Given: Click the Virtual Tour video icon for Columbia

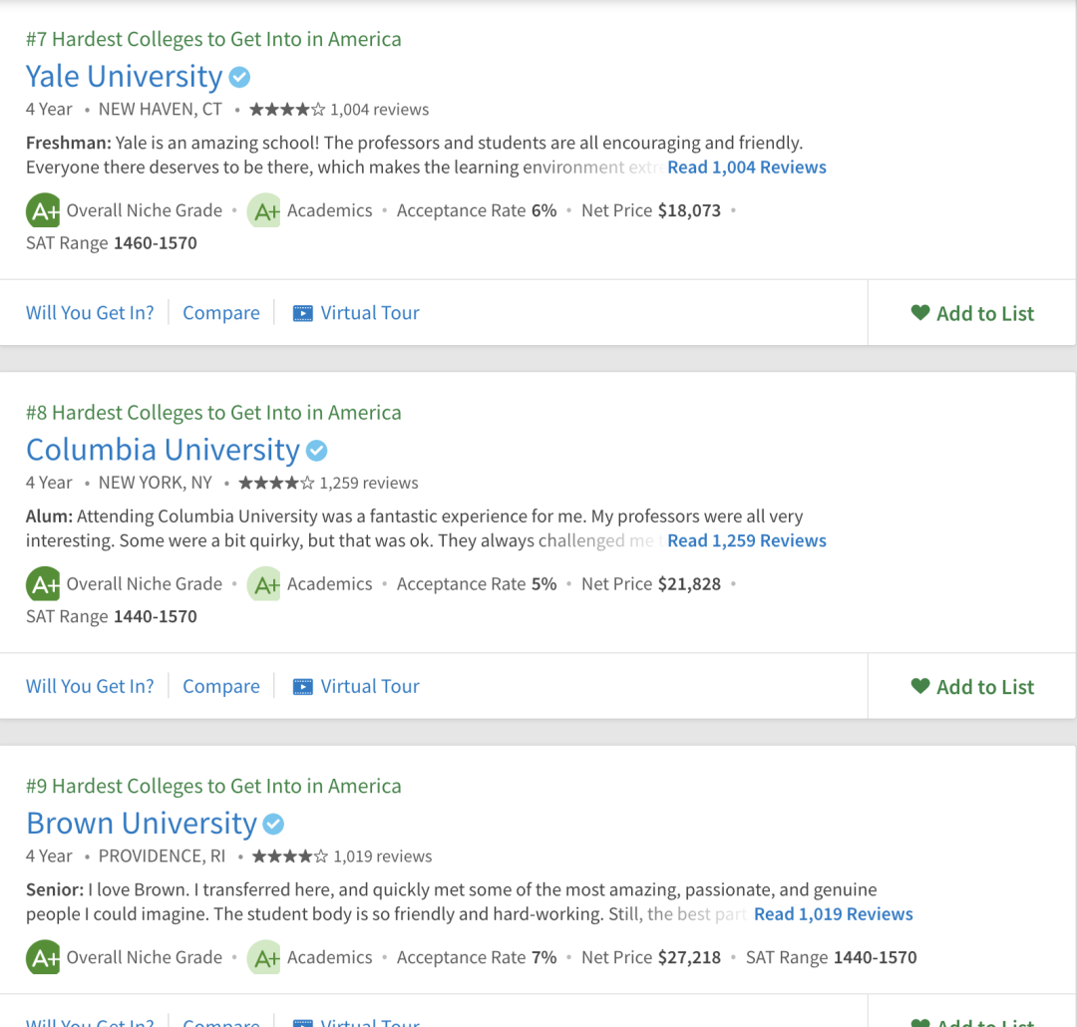Looking at the screenshot, I should pyautogui.click(x=302, y=687).
